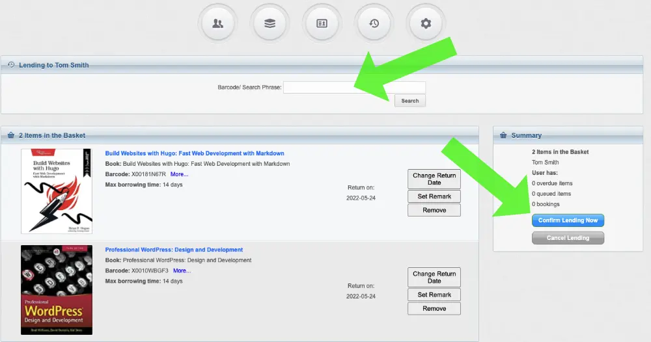
Task: Click the 0 overdue items text
Action: pyautogui.click(x=552, y=183)
